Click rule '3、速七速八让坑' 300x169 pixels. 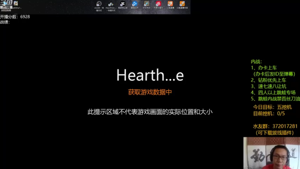coord(268,86)
